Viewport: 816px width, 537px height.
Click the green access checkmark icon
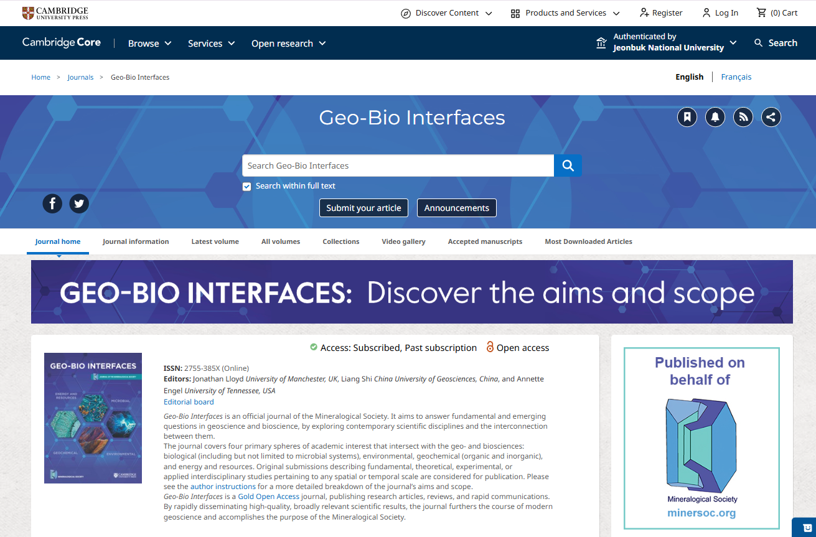(x=314, y=347)
